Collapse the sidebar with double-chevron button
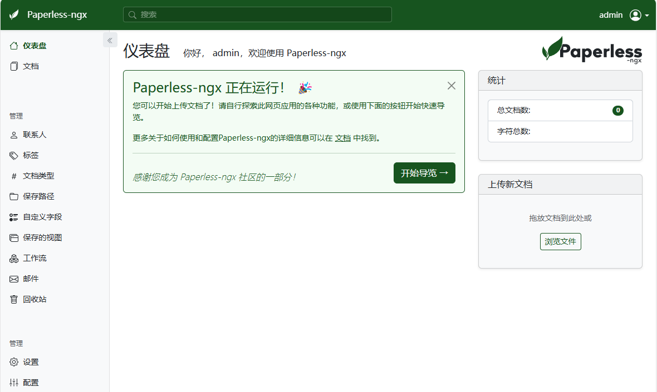The width and height of the screenshot is (657, 392). click(110, 40)
